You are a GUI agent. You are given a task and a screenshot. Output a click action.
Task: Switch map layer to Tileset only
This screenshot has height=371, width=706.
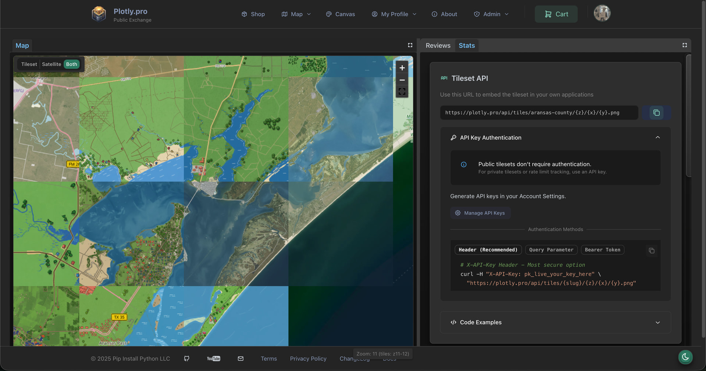tap(29, 64)
